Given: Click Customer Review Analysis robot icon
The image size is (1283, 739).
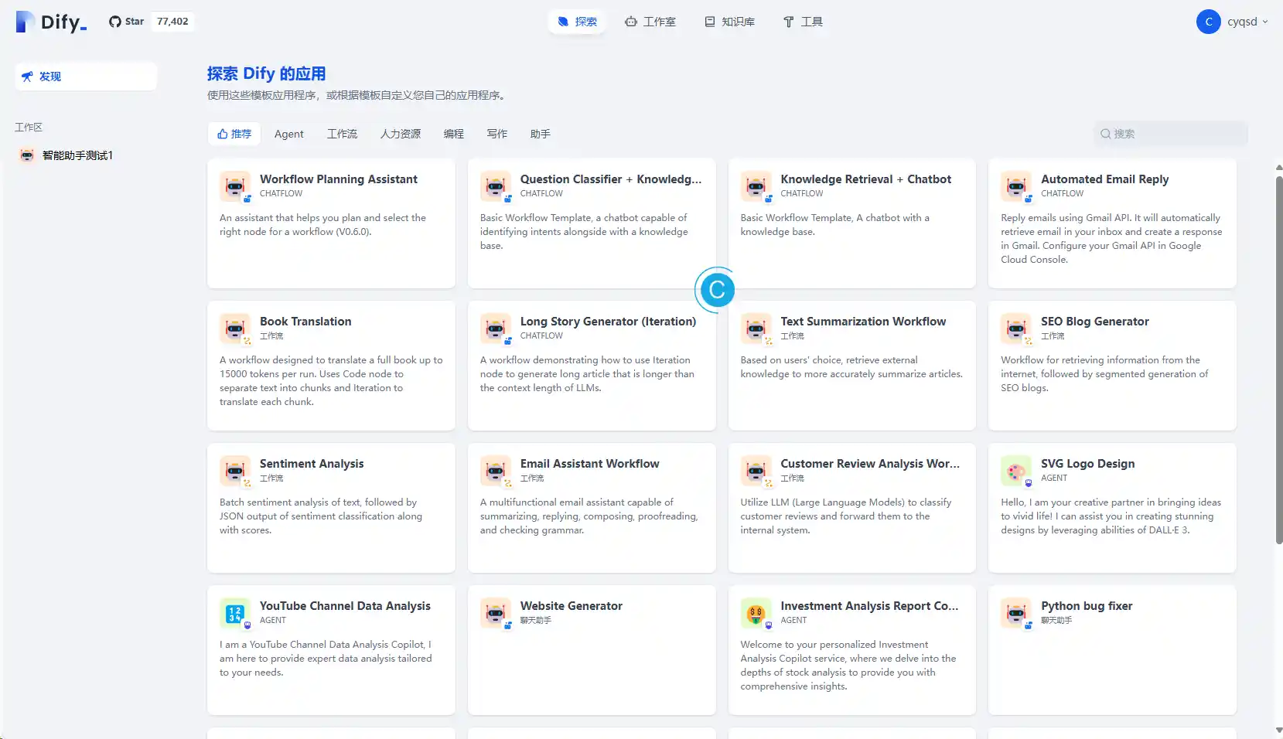Looking at the screenshot, I should (x=756, y=471).
